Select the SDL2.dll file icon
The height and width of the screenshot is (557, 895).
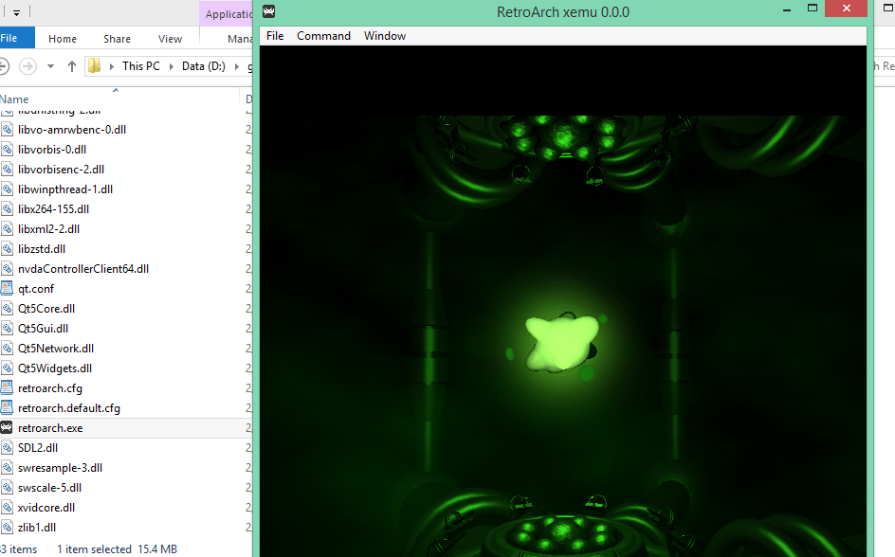8,448
